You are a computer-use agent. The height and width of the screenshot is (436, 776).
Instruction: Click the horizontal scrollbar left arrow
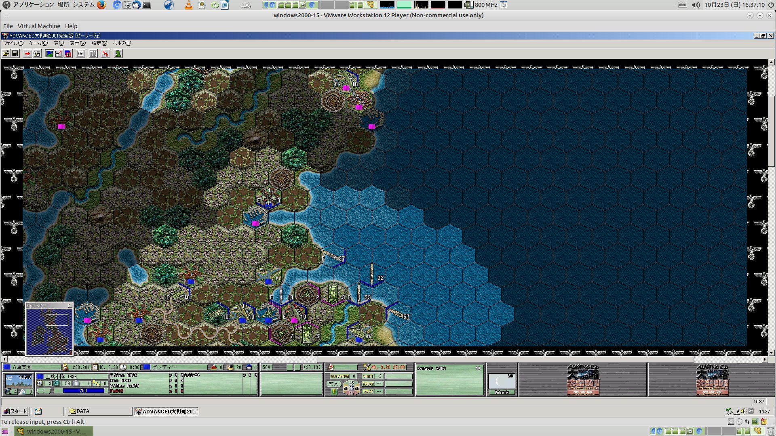click(x=4, y=359)
